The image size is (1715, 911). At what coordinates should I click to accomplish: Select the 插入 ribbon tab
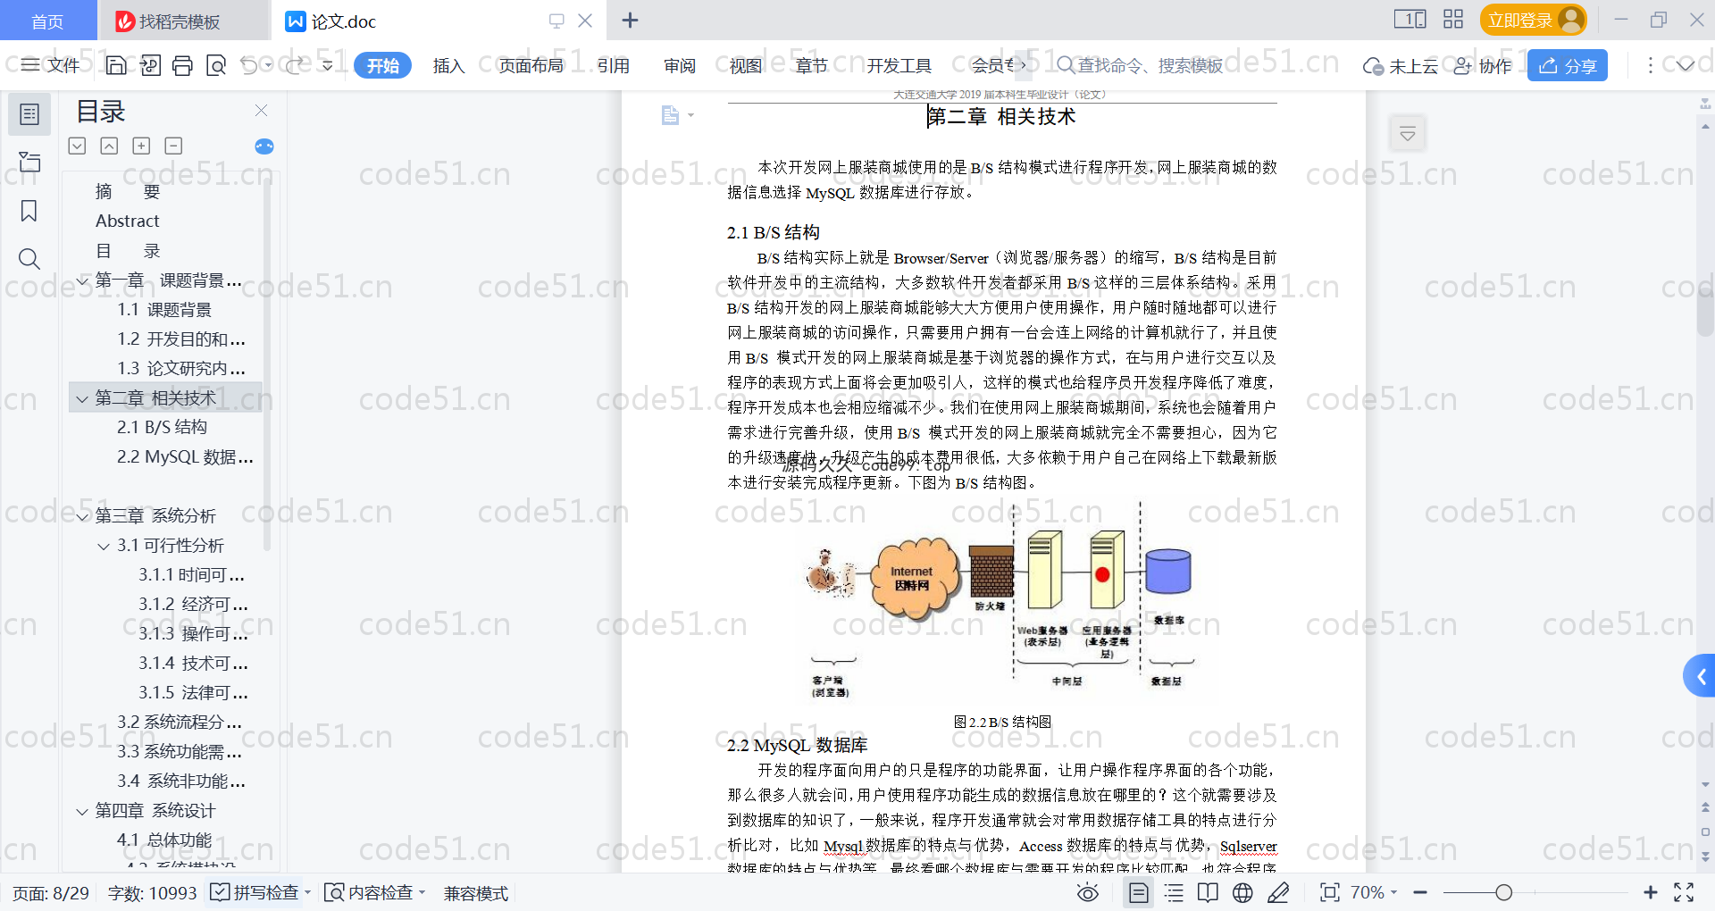click(448, 65)
